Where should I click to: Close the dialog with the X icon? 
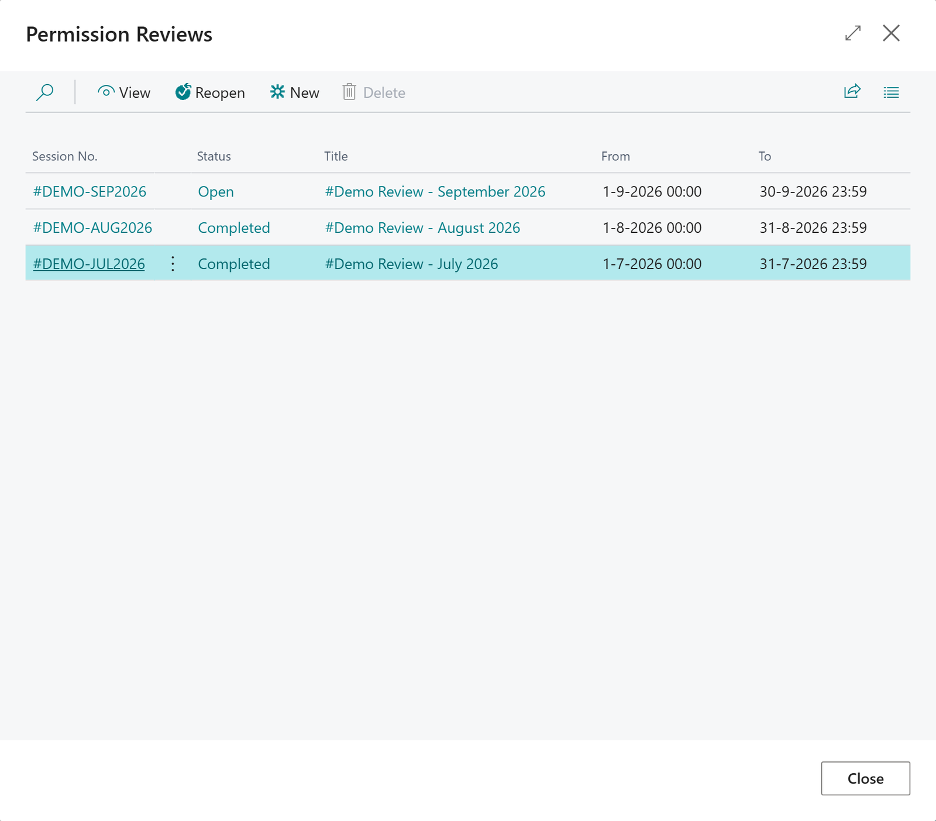(891, 33)
